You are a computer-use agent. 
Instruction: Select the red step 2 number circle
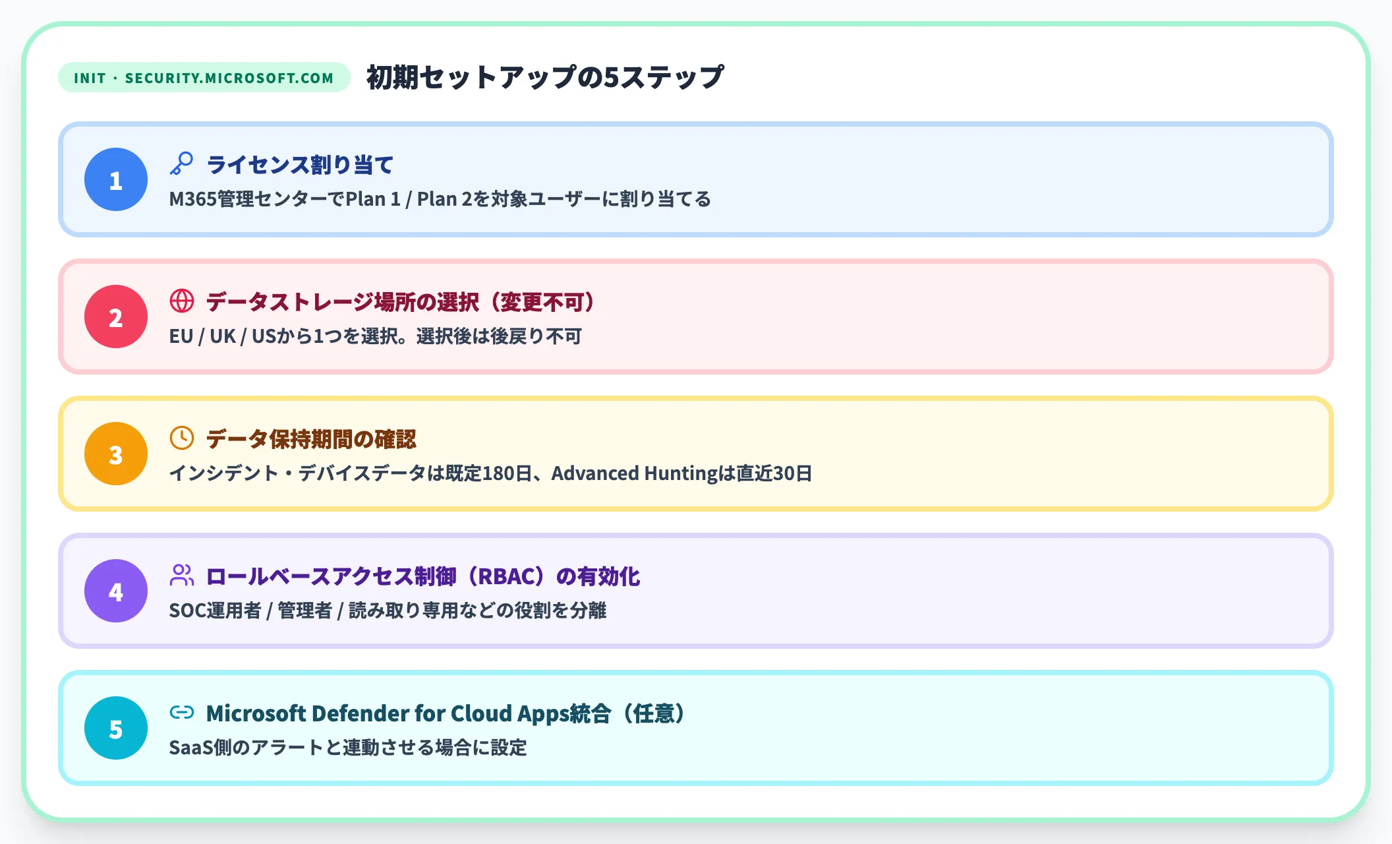pos(116,316)
